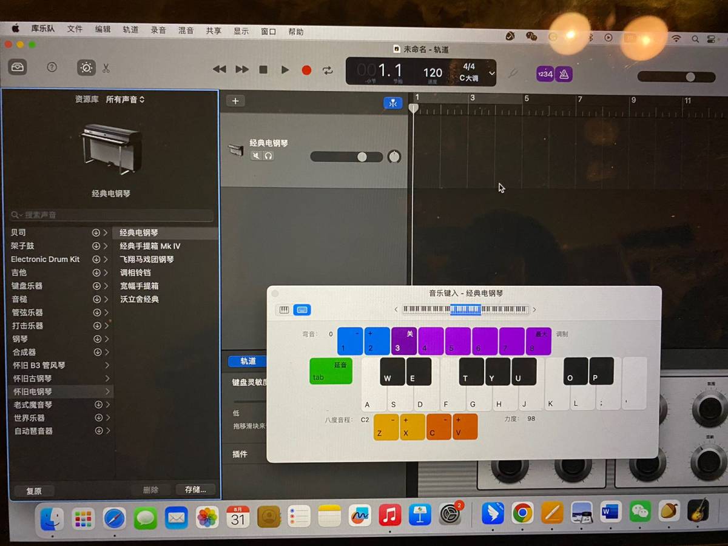Click the 经典电钢琴 track pan knob
Image resolution: width=728 pixels, height=546 pixels.
tap(394, 157)
